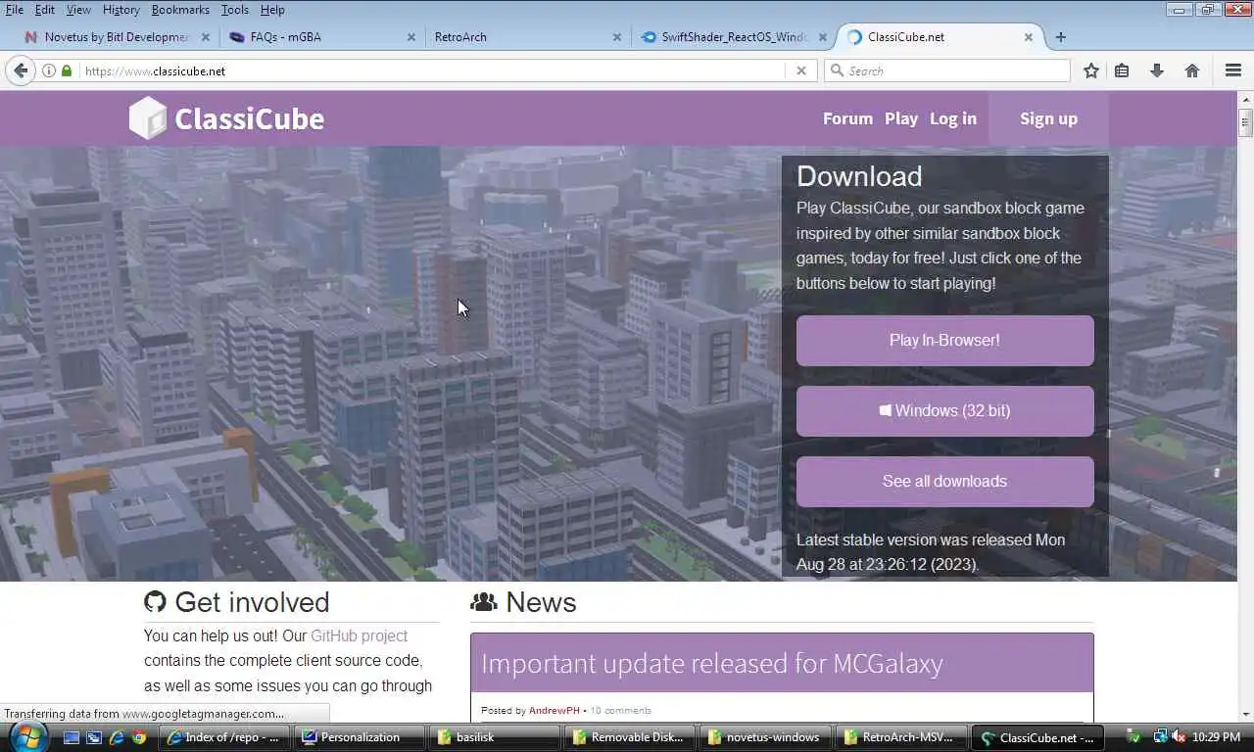Viewport: 1254px width, 752px height.
Task: Open the downloads arrow icon
Action: [x=1157, y=70]
